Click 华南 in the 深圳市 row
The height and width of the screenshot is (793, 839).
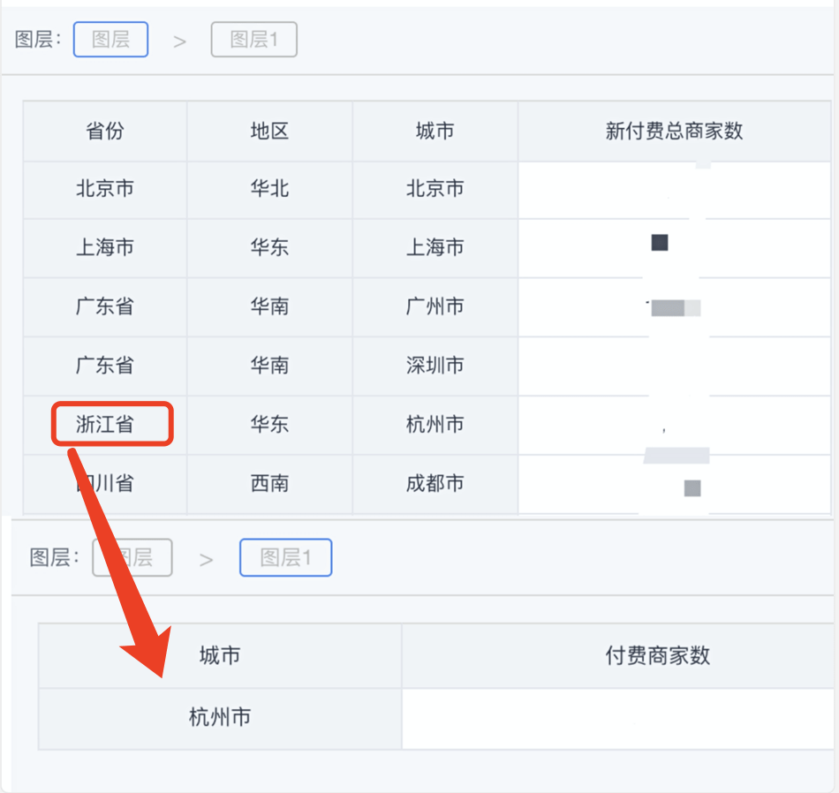click(269, 366)
